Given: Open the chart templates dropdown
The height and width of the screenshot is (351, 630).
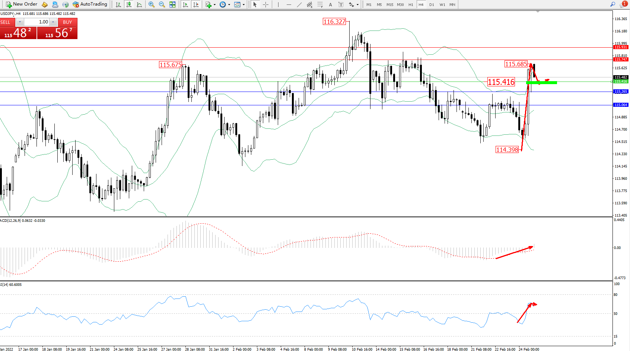Looking at the screenshot, I should coord(239,4).
